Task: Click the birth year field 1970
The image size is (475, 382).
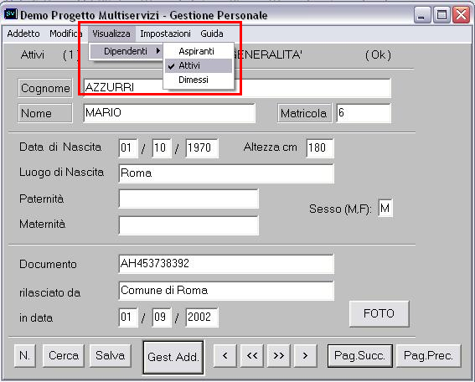Action: [x=201, y=148]
